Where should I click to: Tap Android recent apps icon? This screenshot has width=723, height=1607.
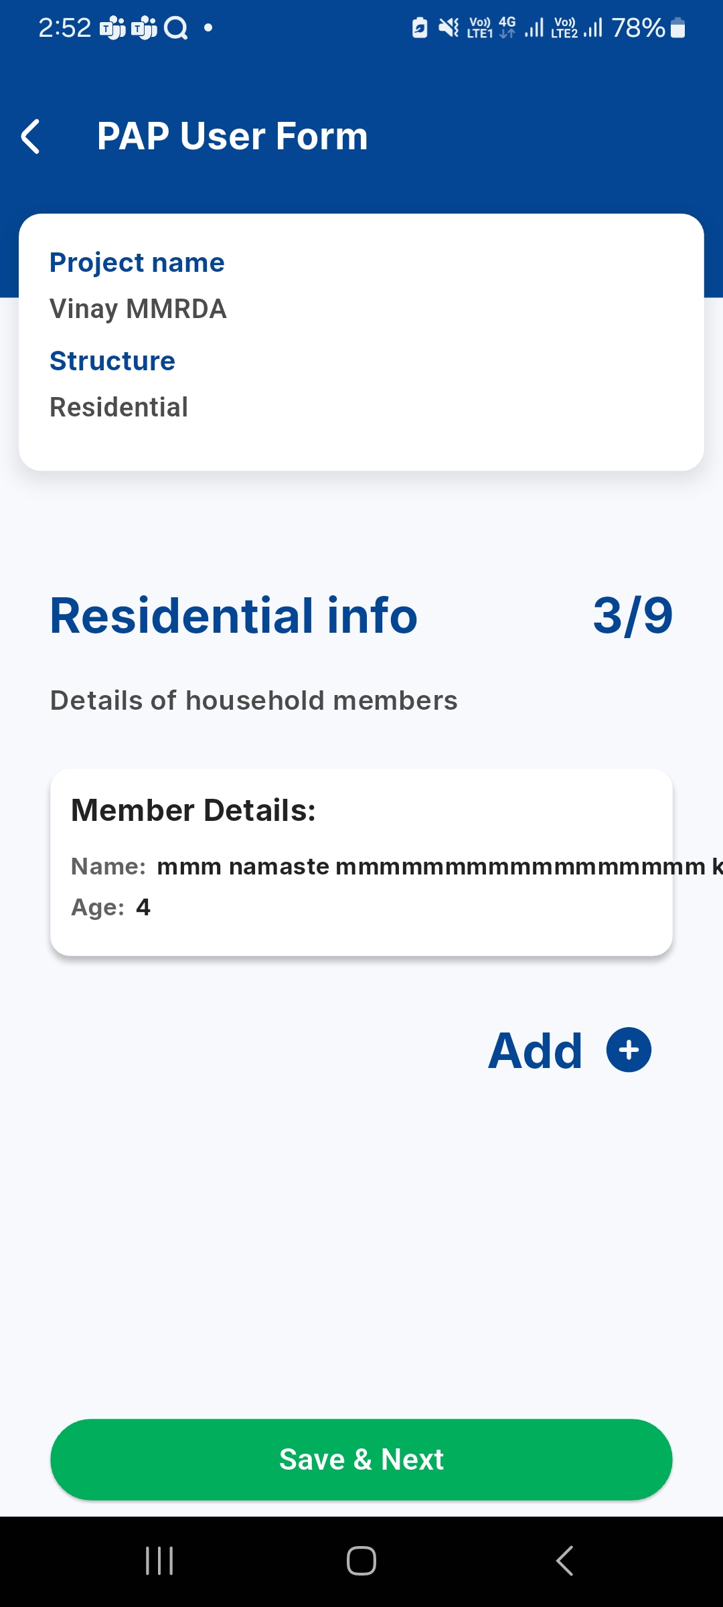tap(159, 1561)
